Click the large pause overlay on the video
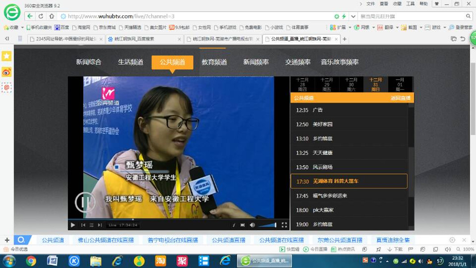This screenshot has width=476, height=268. [85, 202]
